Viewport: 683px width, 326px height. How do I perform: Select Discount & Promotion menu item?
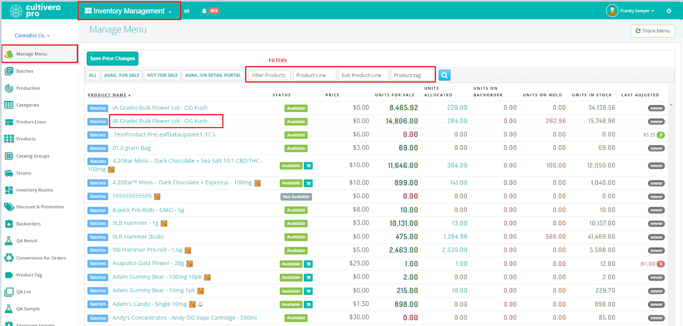click(x=40, y=207)
